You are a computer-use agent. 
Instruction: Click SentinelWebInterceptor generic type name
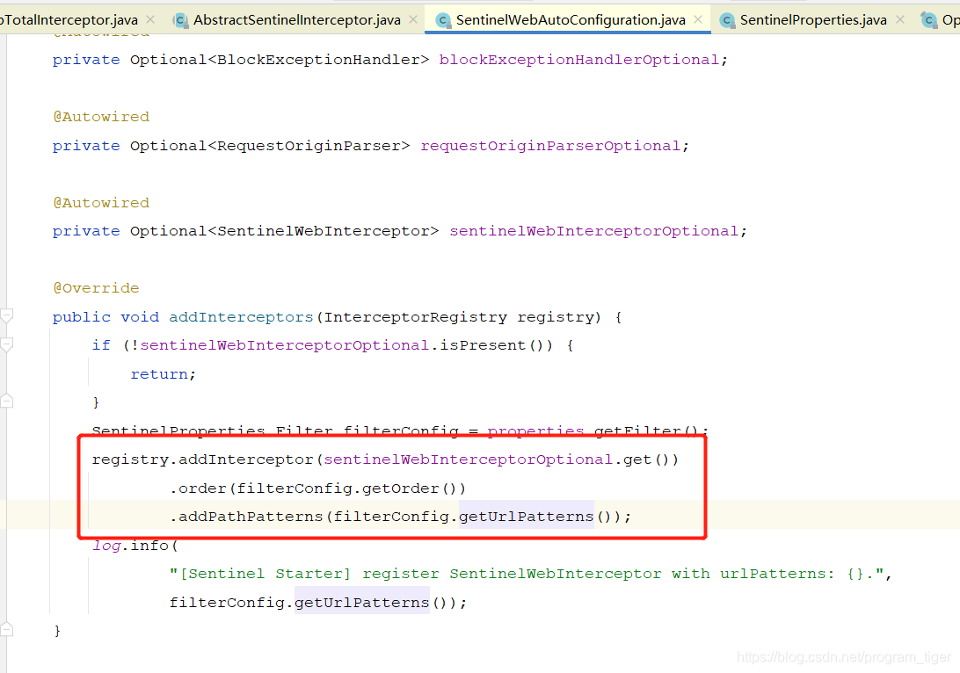tap(324, 231)
